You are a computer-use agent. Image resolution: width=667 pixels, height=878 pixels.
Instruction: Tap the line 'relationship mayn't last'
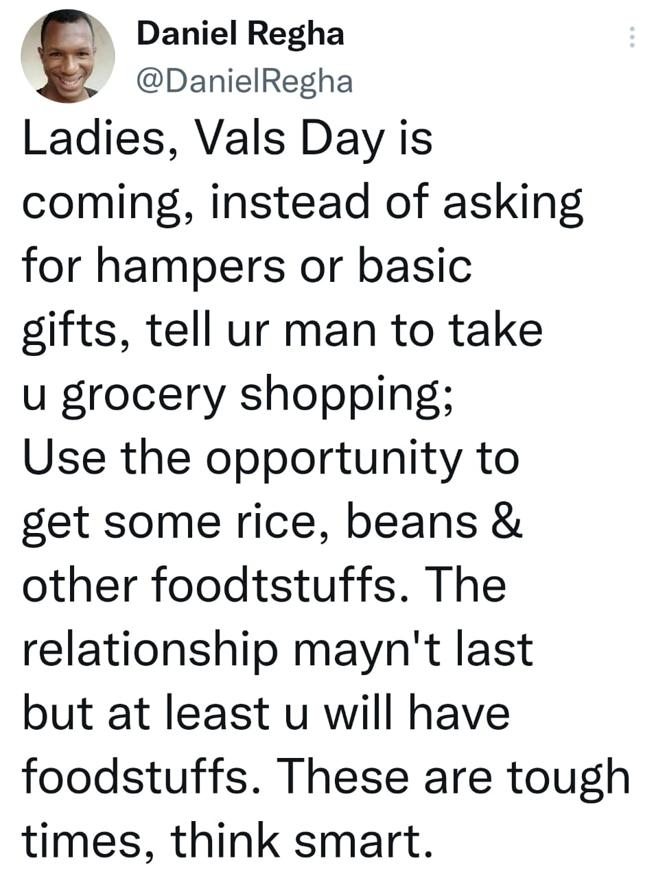tap(277, 650)
